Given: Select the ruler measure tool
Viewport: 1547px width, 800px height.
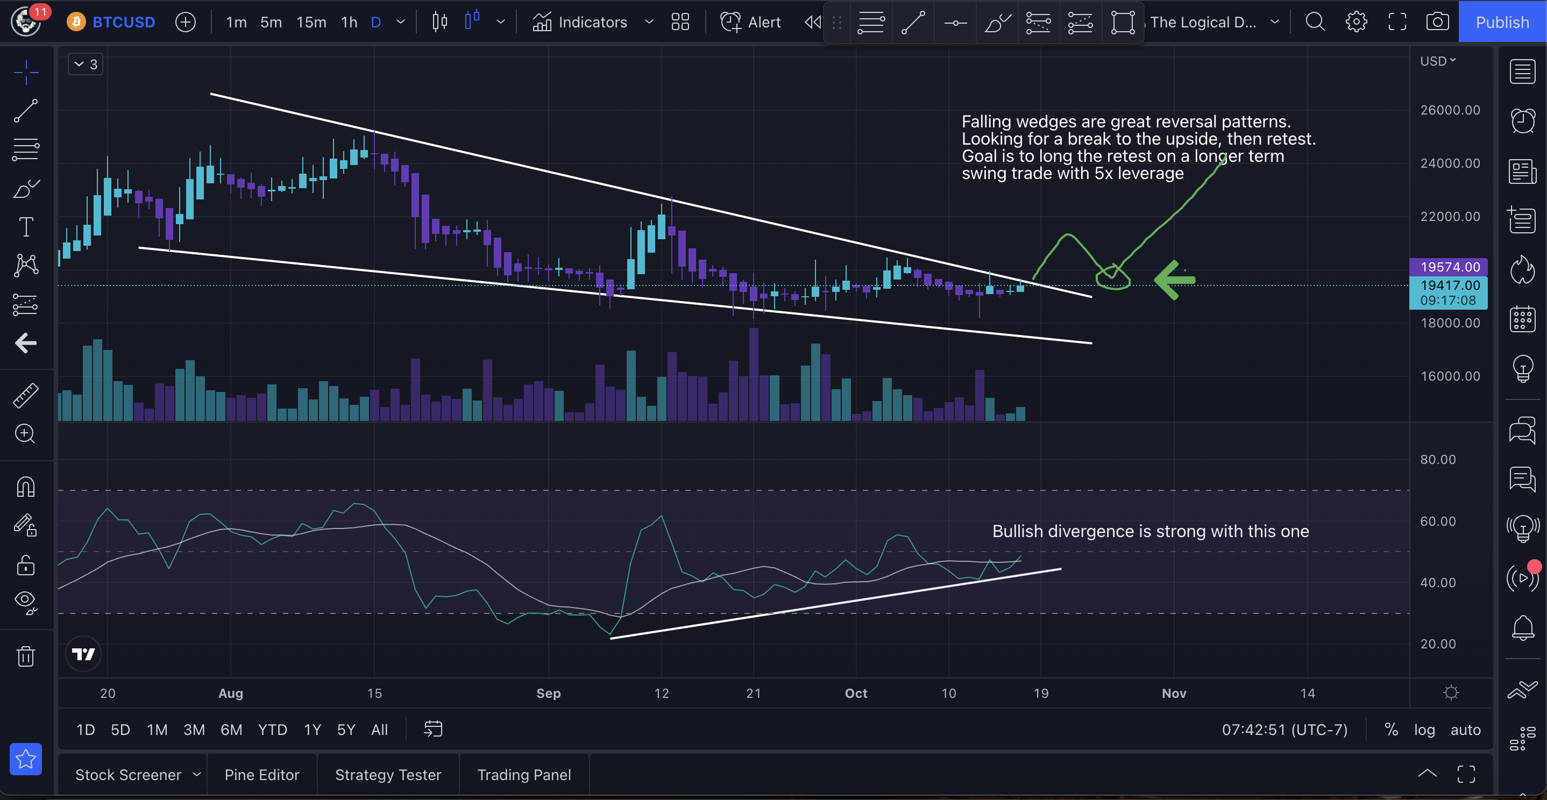Looking at the screenshot, I should [x=26, y=396].
